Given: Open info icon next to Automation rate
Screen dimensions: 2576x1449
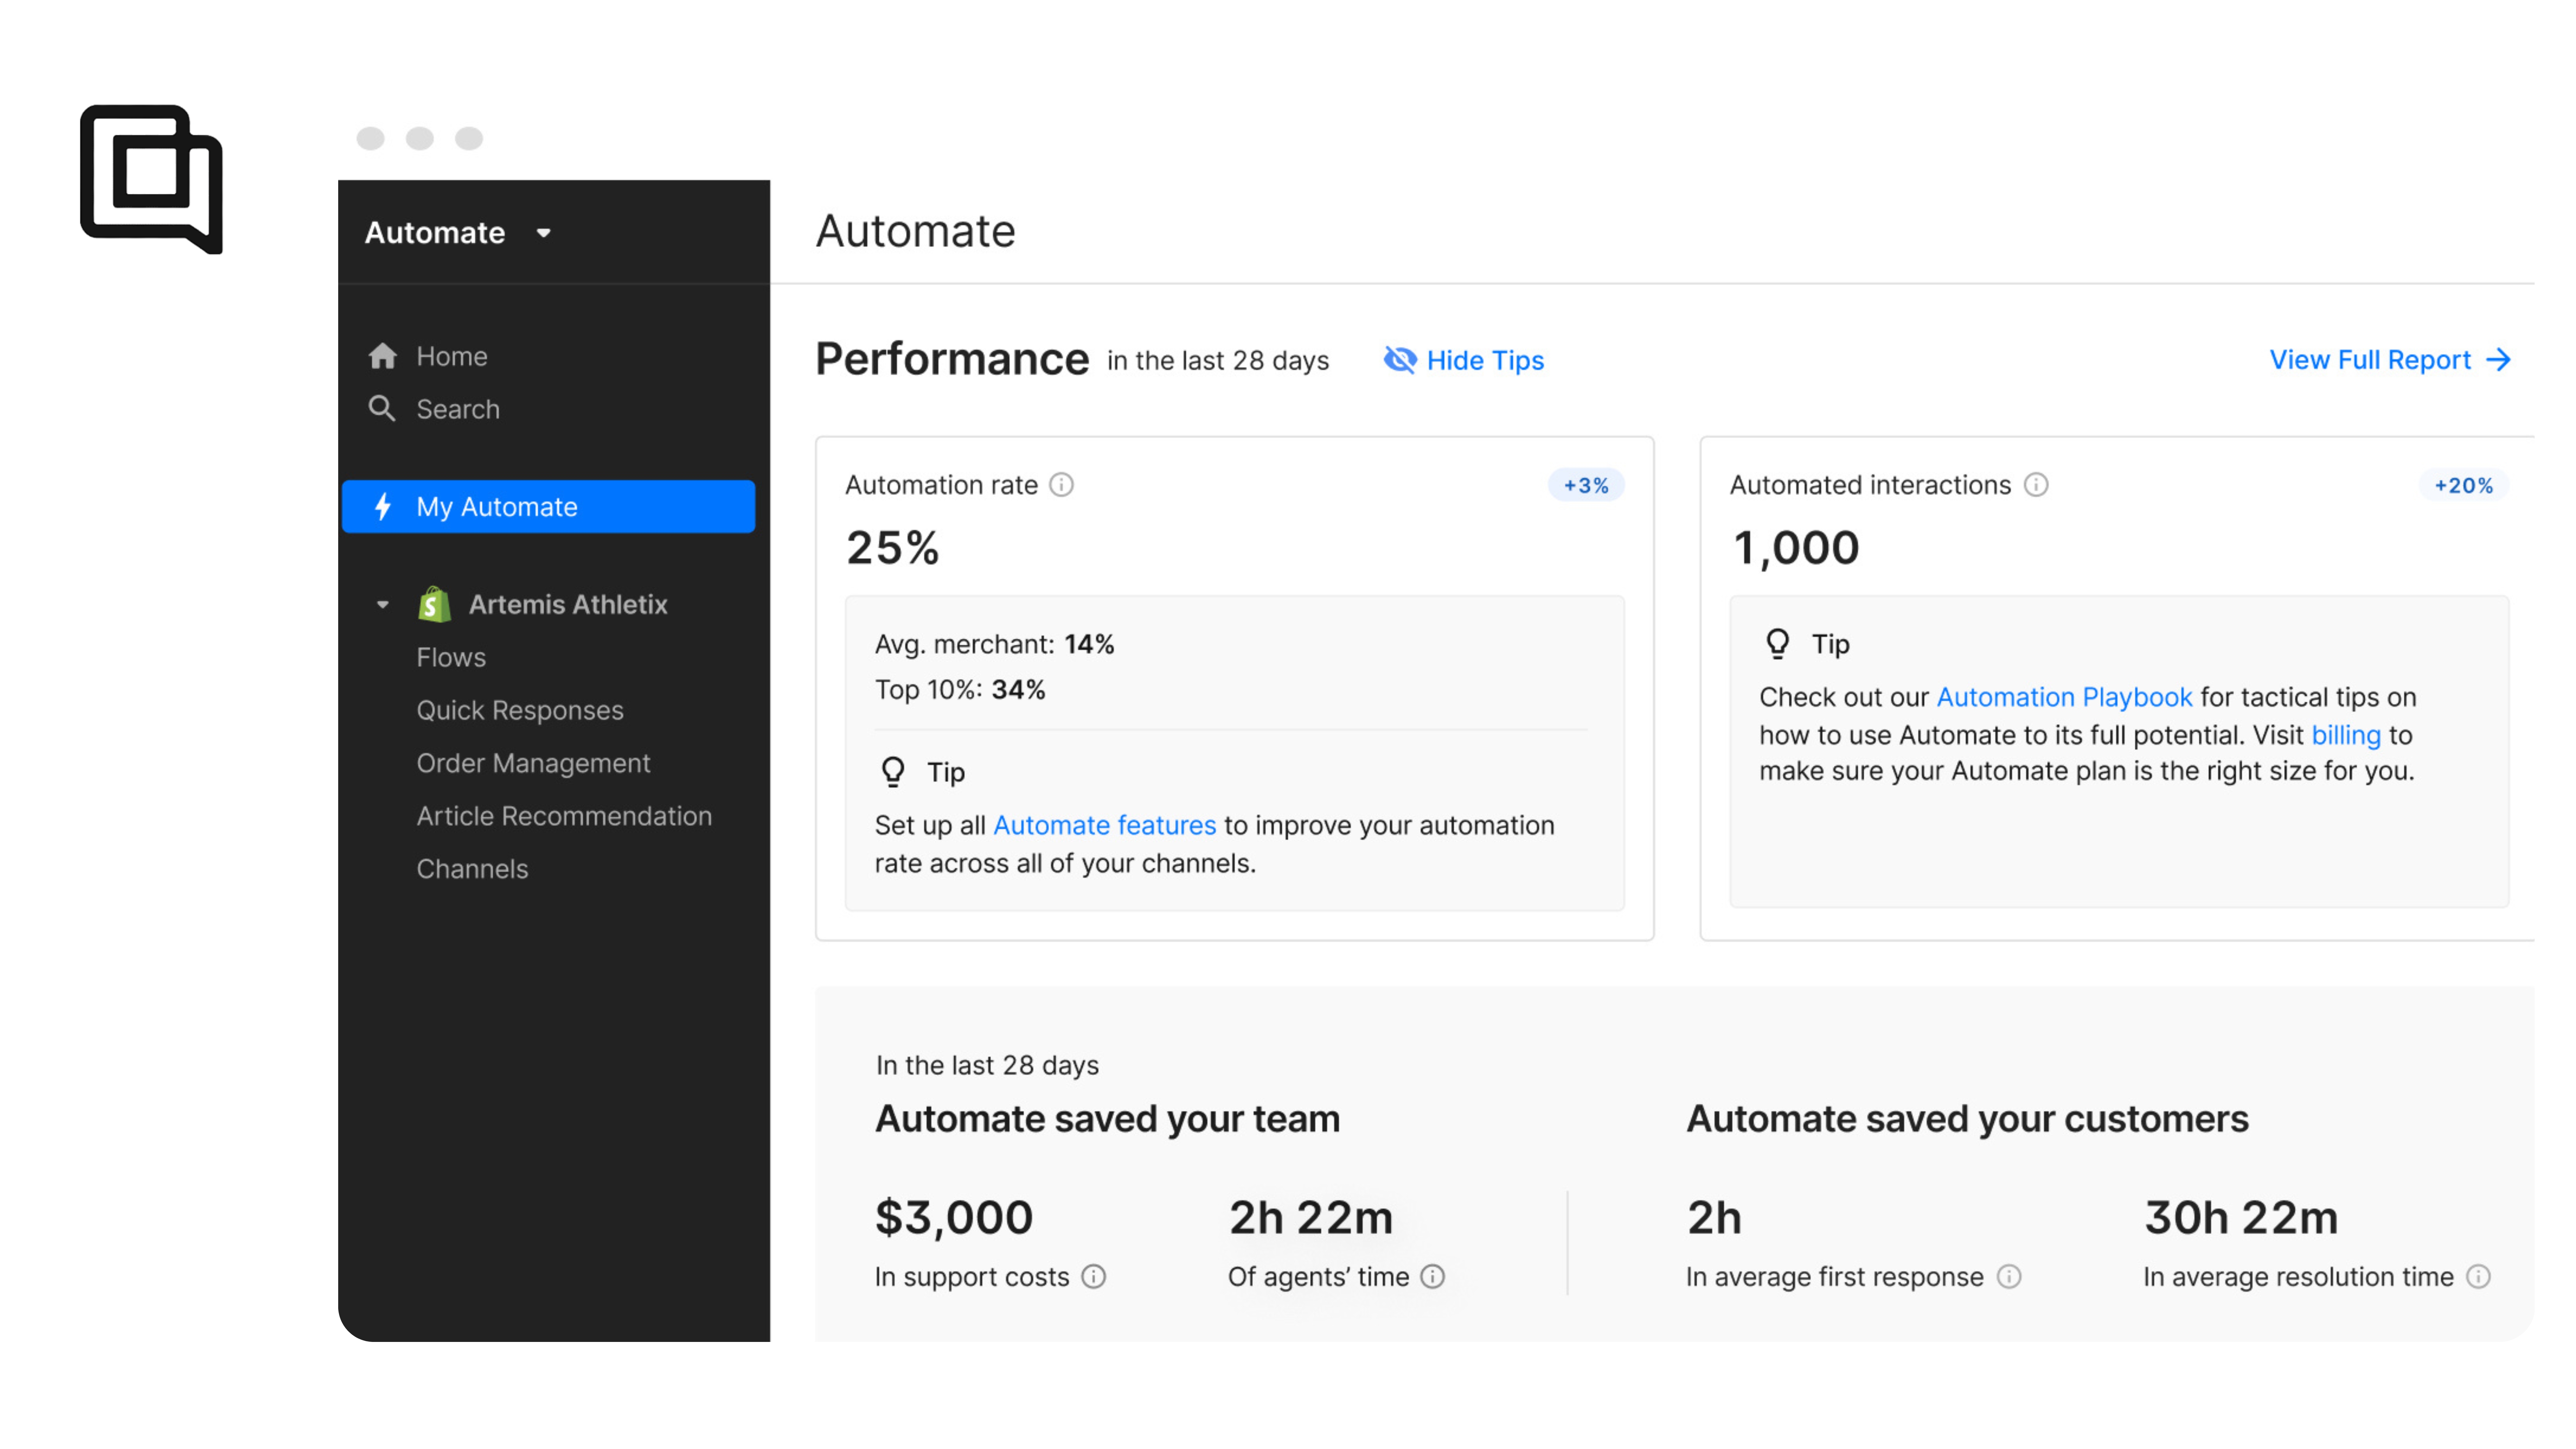Looking at the screenshot, I should pyautogui.click(x=1061, y=485).
